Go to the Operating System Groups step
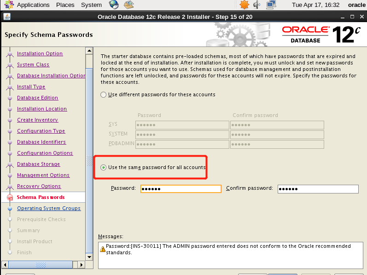Viewport: 367px width, 275px height. click(x=49, y=208)
